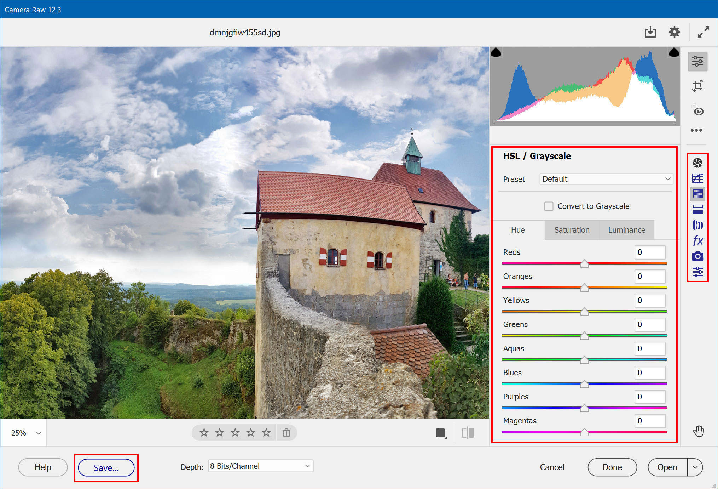Select the Red Eye removal tool
This screenshot has height=489, width=718.
(697, 110)
